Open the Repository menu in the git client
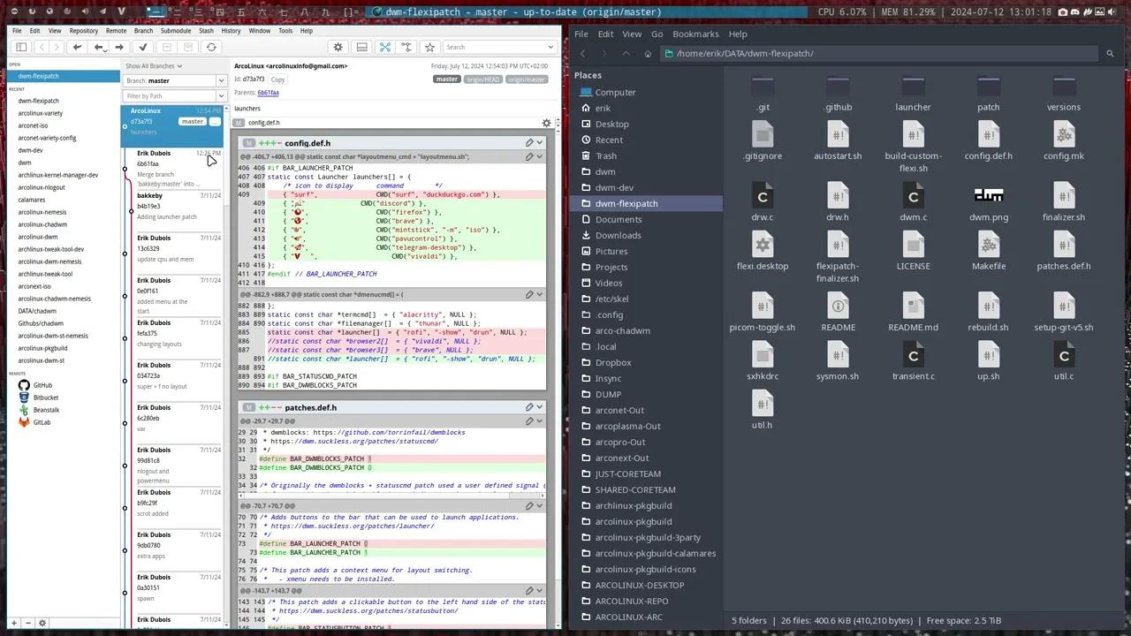 84,29
